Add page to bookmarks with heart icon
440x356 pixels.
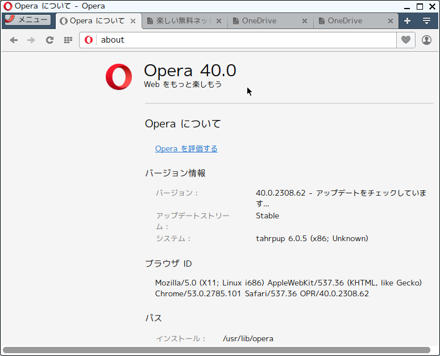(x=406, y=40)
